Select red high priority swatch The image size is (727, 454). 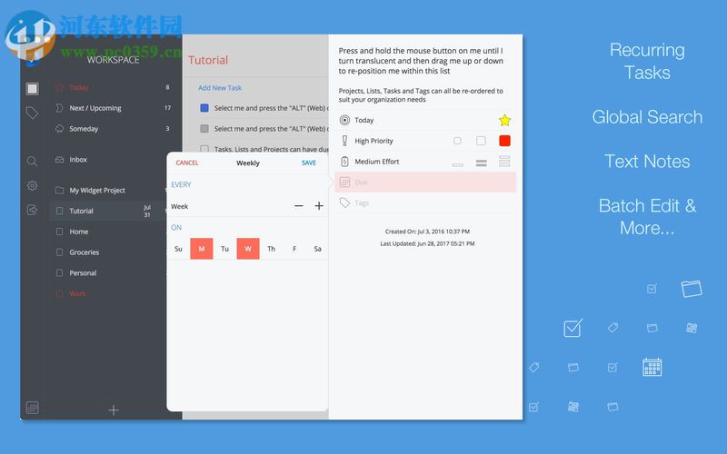point(505,141)
